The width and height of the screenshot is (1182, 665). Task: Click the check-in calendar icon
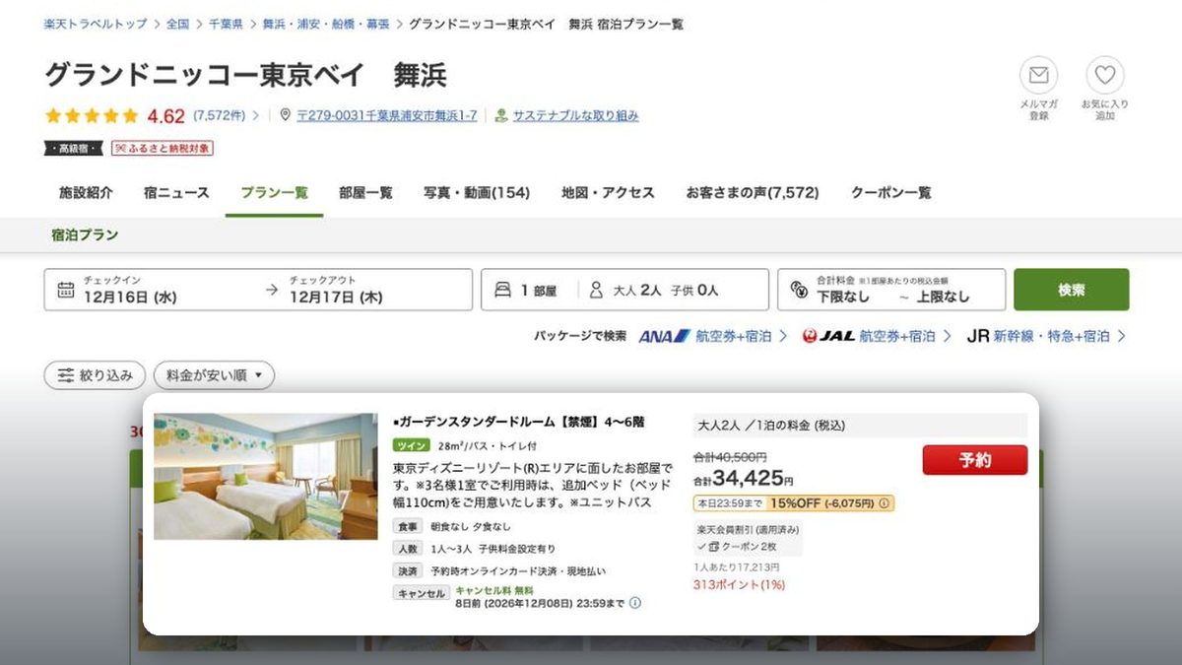pos(66,290)
